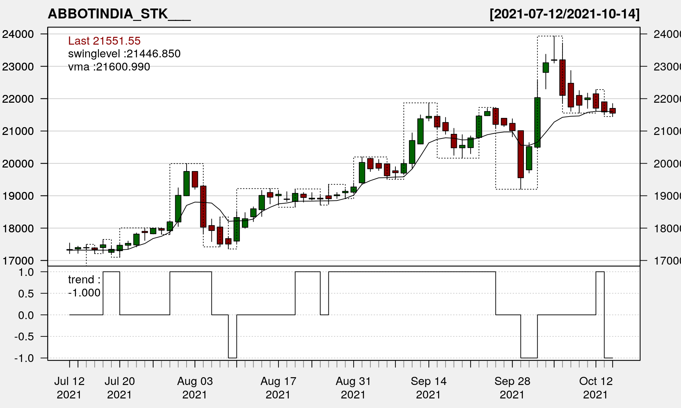Viewport: 681px width, 408px height.
Task: Click the Oct 12 2021 axis label
Action: [x=596, y=387]
